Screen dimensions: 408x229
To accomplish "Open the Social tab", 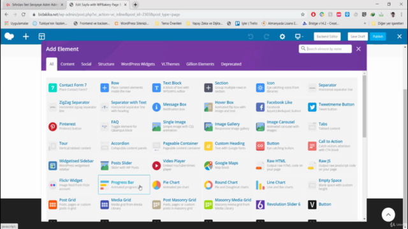I will coord(86,64).
